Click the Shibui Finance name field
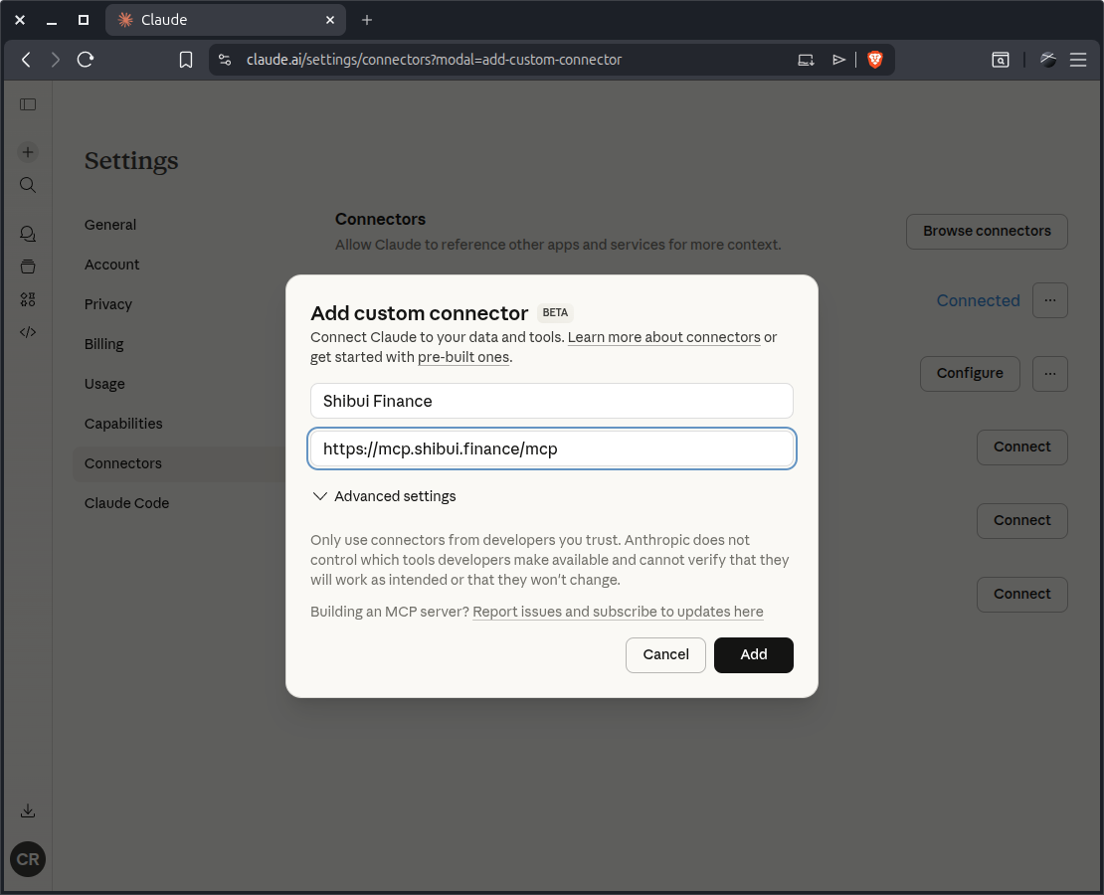The width and height of the screenshot is (1104, 895). pos(551,401)
